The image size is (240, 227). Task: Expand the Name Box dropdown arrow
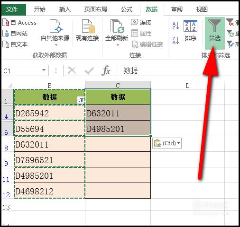44,70
